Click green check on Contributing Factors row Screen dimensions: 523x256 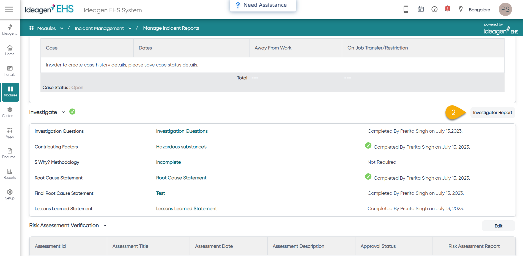pos(368,146)
